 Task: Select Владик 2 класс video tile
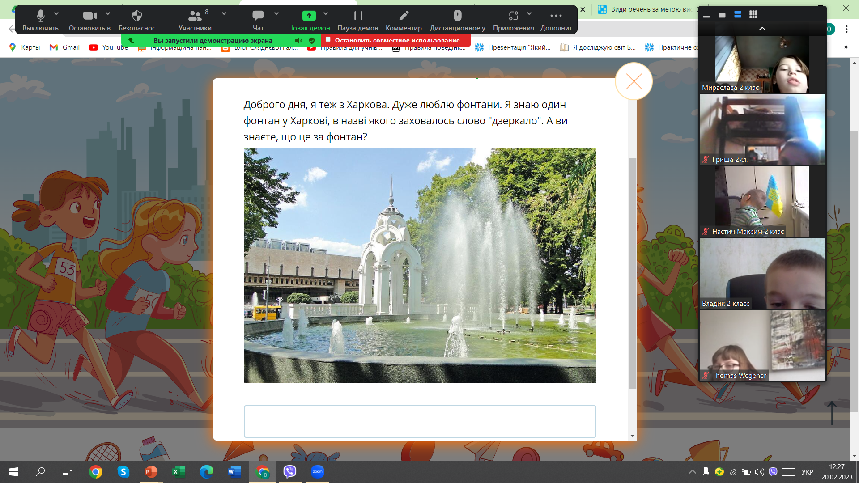pos(762,273)
